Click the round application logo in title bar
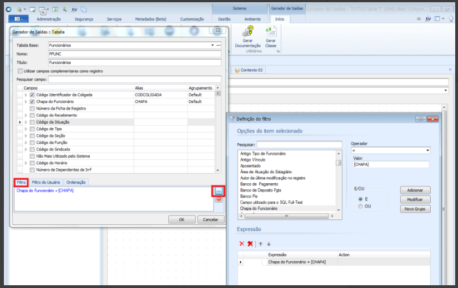 [x=8, y=9]
